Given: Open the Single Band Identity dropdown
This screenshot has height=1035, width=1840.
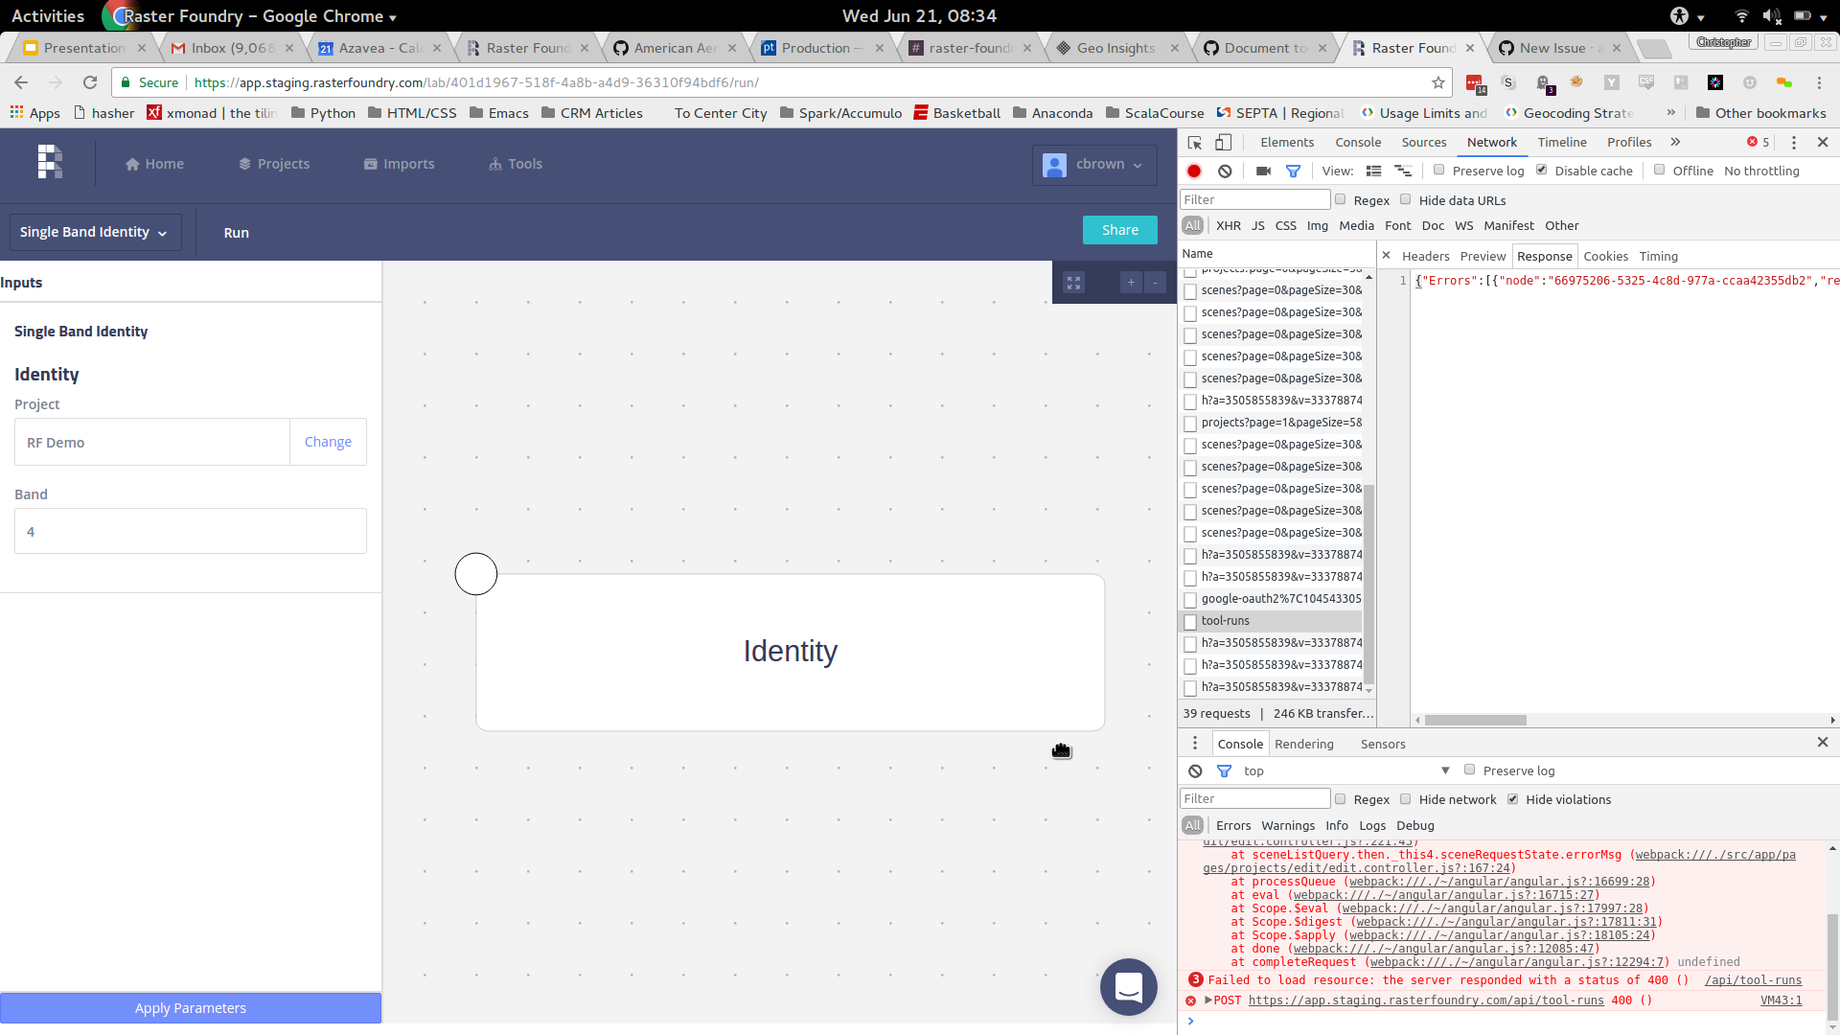Looking at the screenshot, I should [95, 232].
